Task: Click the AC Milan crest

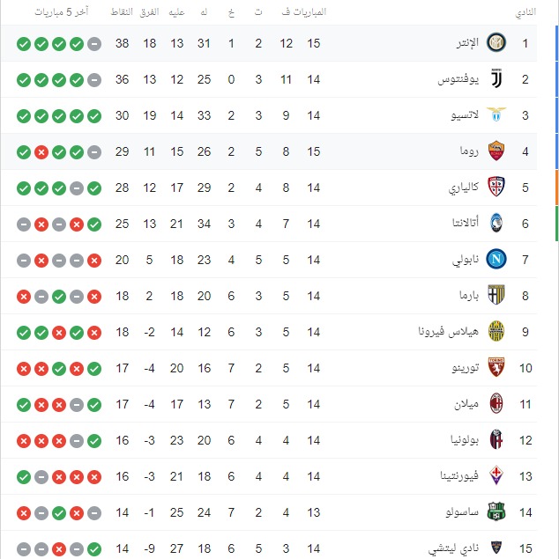Action: click(496, 403)
